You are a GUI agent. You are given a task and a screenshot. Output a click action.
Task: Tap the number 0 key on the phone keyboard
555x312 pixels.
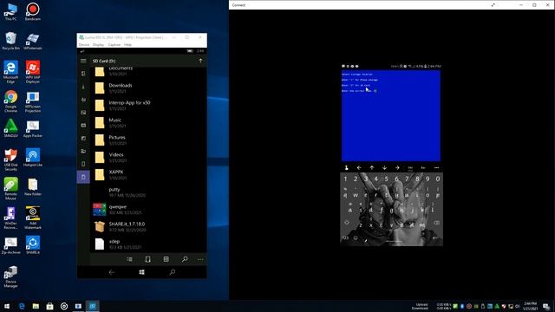tap(438, 179)
